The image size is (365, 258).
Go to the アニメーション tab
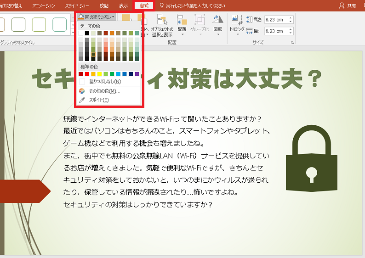coord(44,6)
